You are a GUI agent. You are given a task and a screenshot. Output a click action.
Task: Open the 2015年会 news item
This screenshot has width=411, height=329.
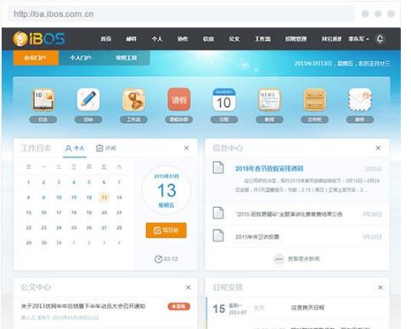point(257,237)
